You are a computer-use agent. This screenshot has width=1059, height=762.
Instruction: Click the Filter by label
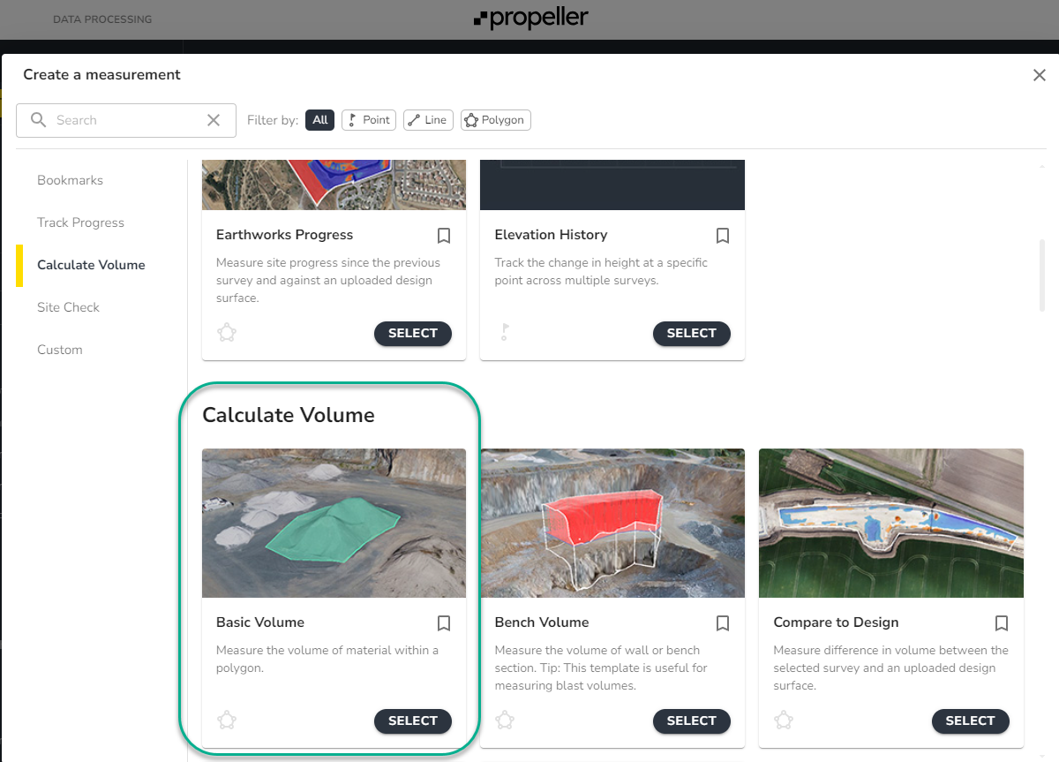(273, 120)
